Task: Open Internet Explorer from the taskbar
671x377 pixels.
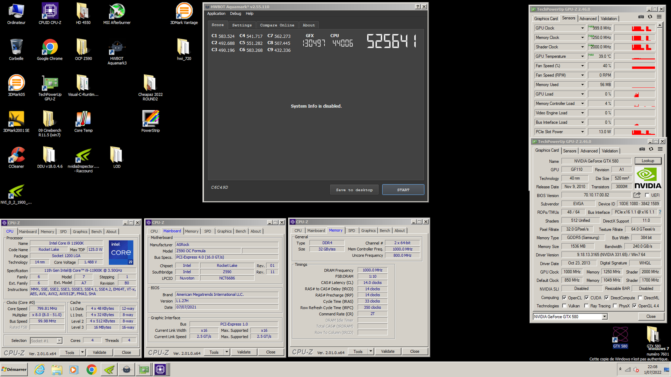Action: (x=39, y=369)
